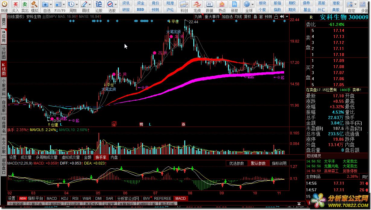Click the BBD button

coord(141,10)
